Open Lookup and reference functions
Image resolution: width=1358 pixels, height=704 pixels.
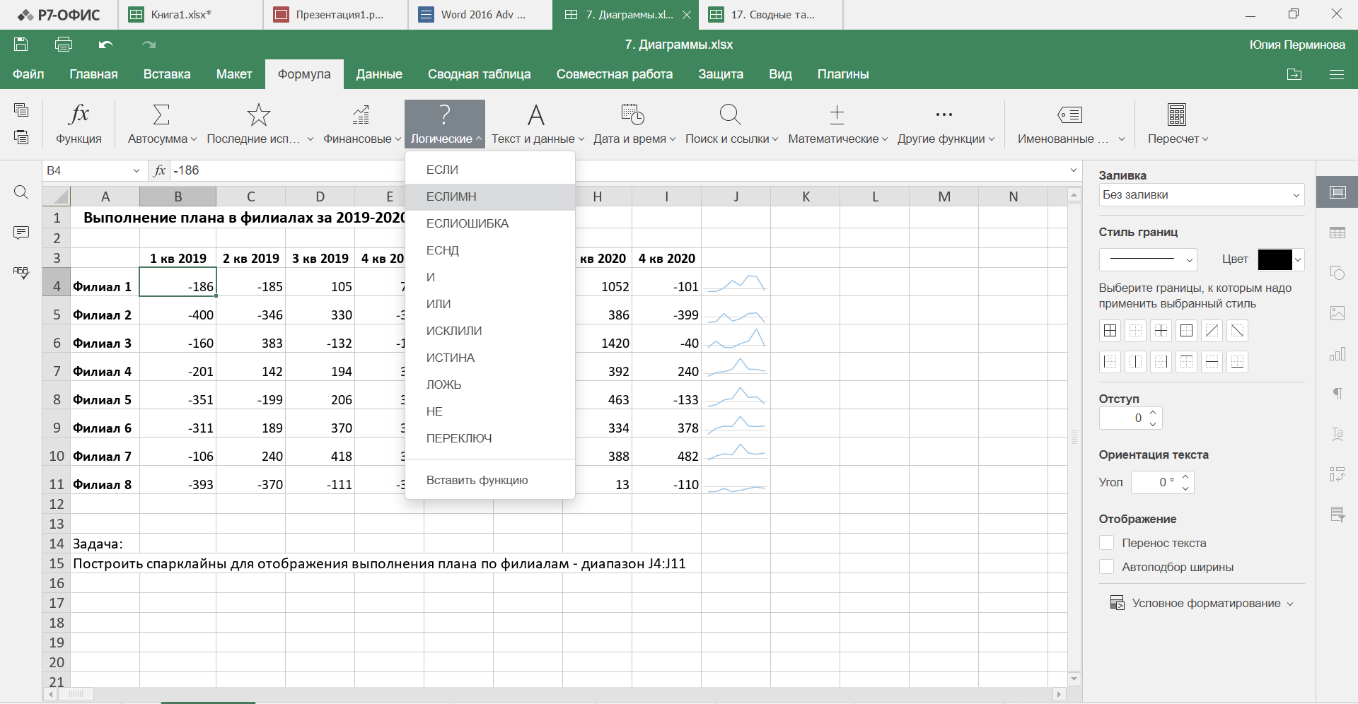click(731, 124)
